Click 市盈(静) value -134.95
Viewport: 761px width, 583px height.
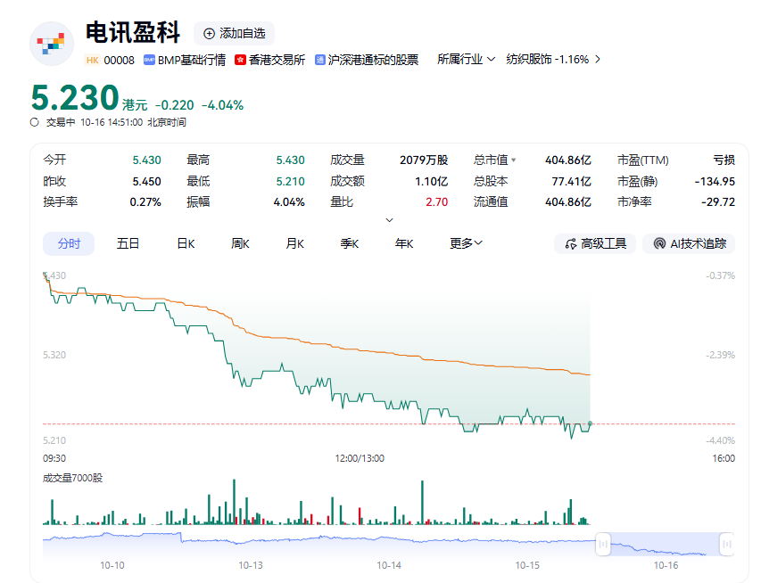[715, 181]
